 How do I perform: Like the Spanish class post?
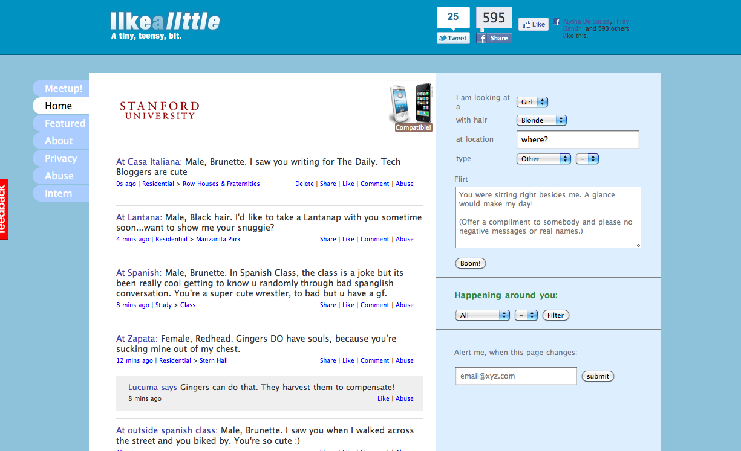pos(348,305)
